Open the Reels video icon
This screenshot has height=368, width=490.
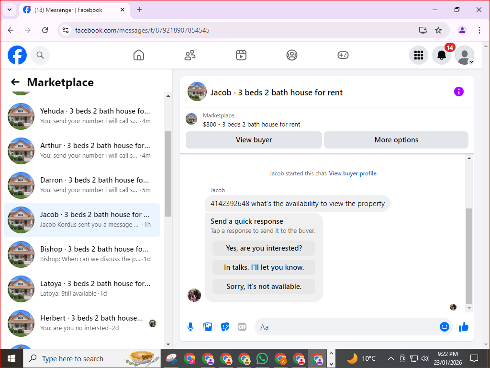pos(241,55)
